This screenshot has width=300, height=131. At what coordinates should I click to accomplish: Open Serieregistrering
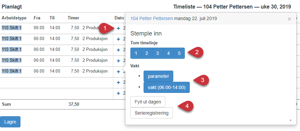(x=151, y=113)
